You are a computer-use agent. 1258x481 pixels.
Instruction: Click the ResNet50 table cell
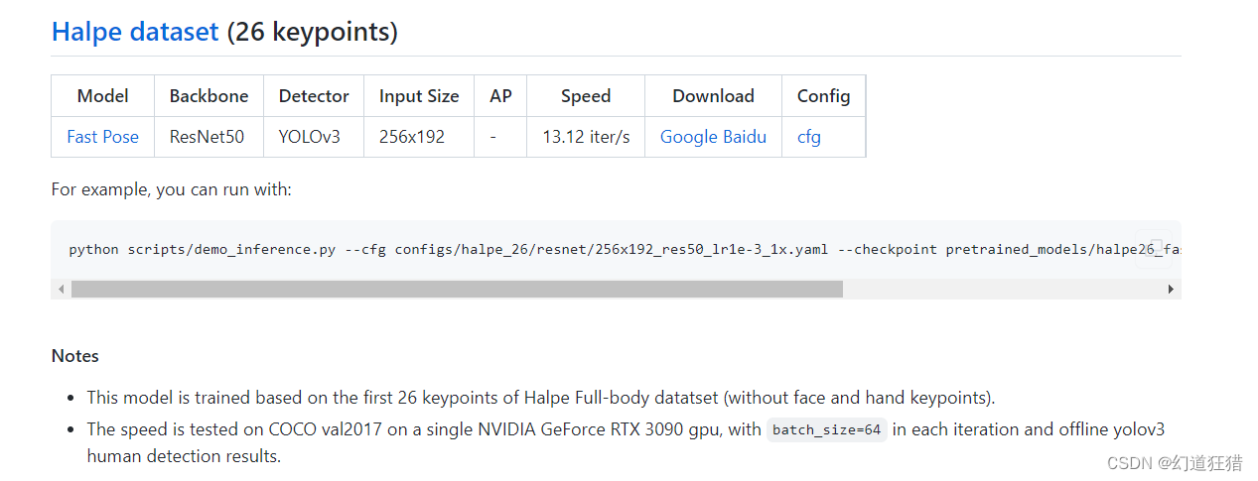coord(207,137)
